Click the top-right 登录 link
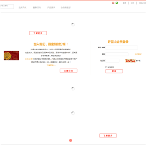The width and height of the screenshot is (146, 146). (x=125, y=3)
